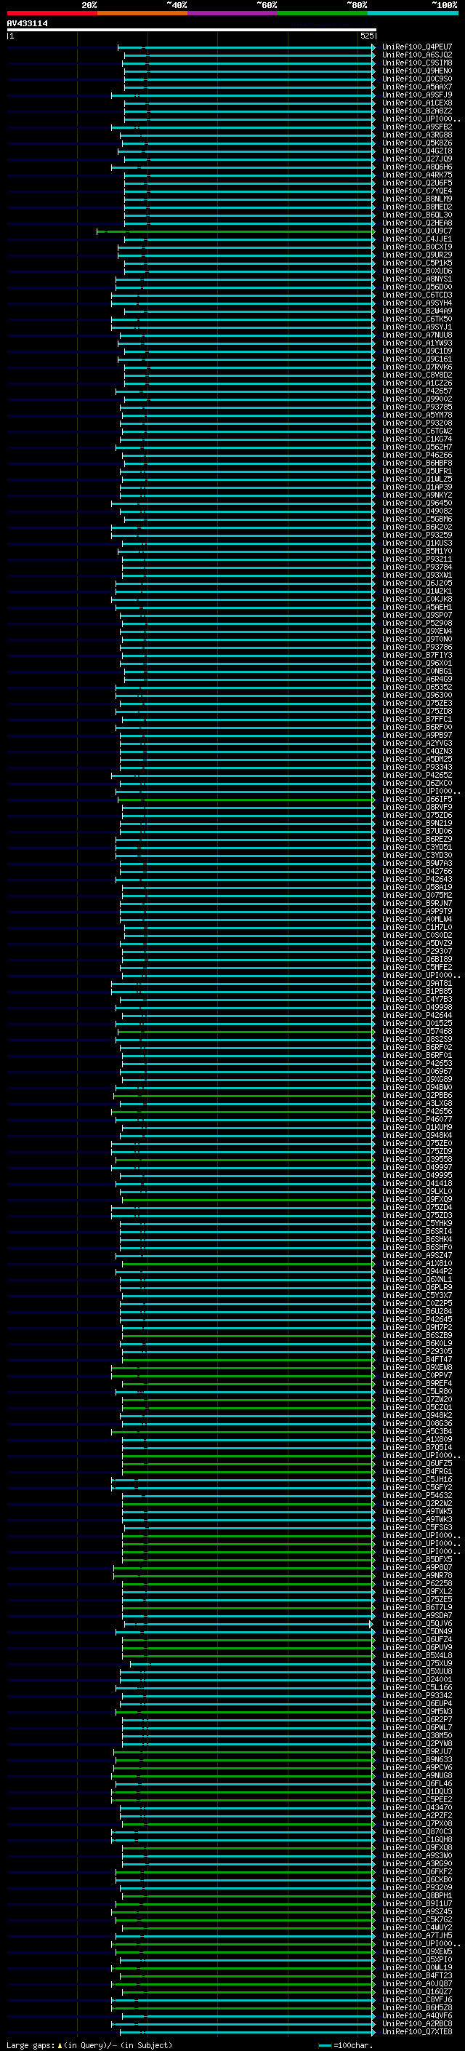Click the purple ~60% identity legend segment
465x2051 pixels.
tap(233, 13)
